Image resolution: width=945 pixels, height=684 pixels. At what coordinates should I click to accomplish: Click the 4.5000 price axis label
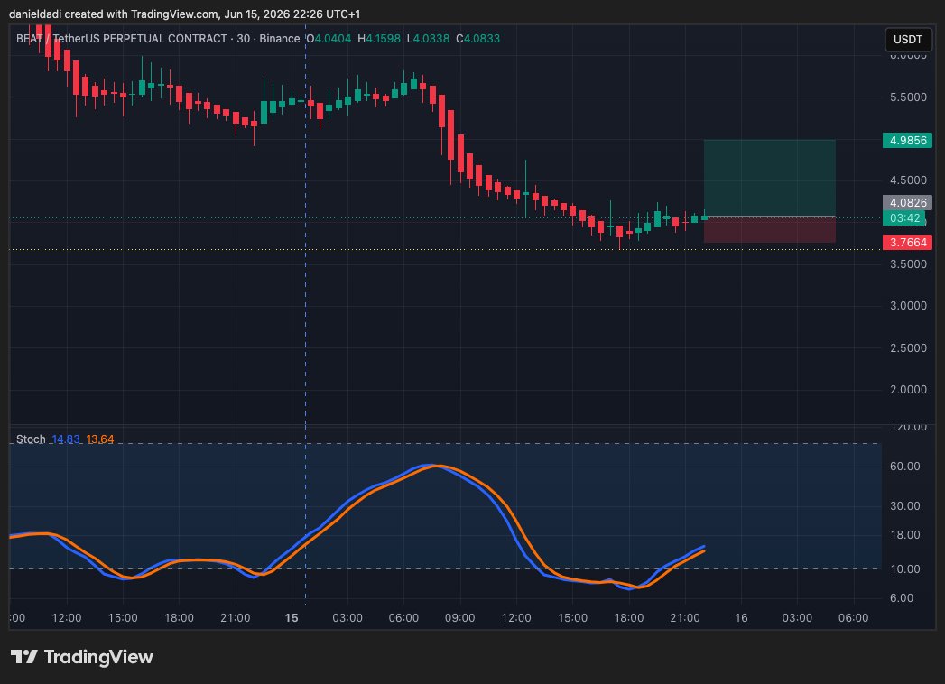(x=908, y=180)
